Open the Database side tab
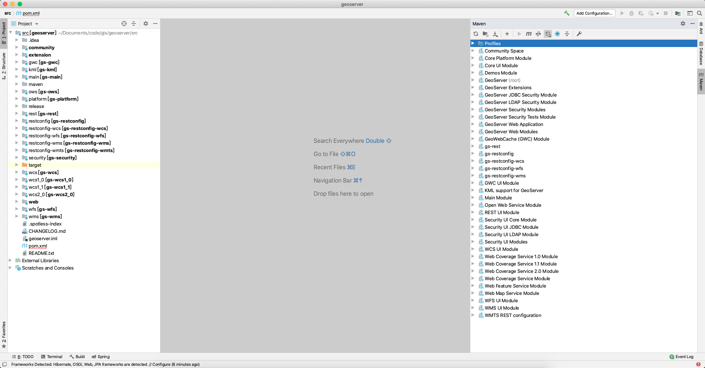 click(701, 54)
